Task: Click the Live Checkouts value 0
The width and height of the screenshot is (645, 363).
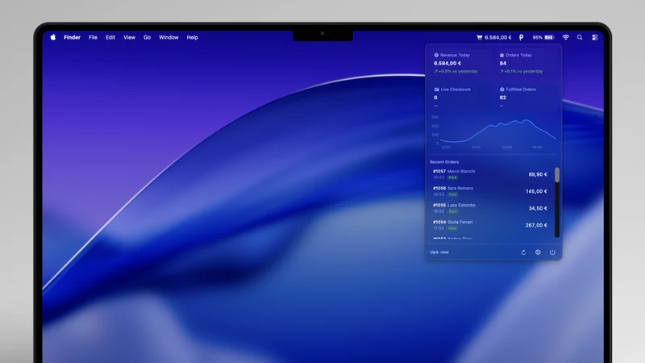Action: click(x=435, y=98)
